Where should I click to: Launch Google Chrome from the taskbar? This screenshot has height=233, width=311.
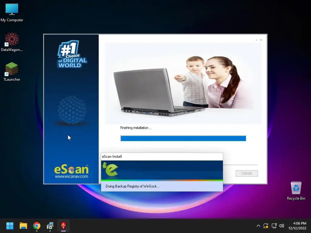coord(37,226)
